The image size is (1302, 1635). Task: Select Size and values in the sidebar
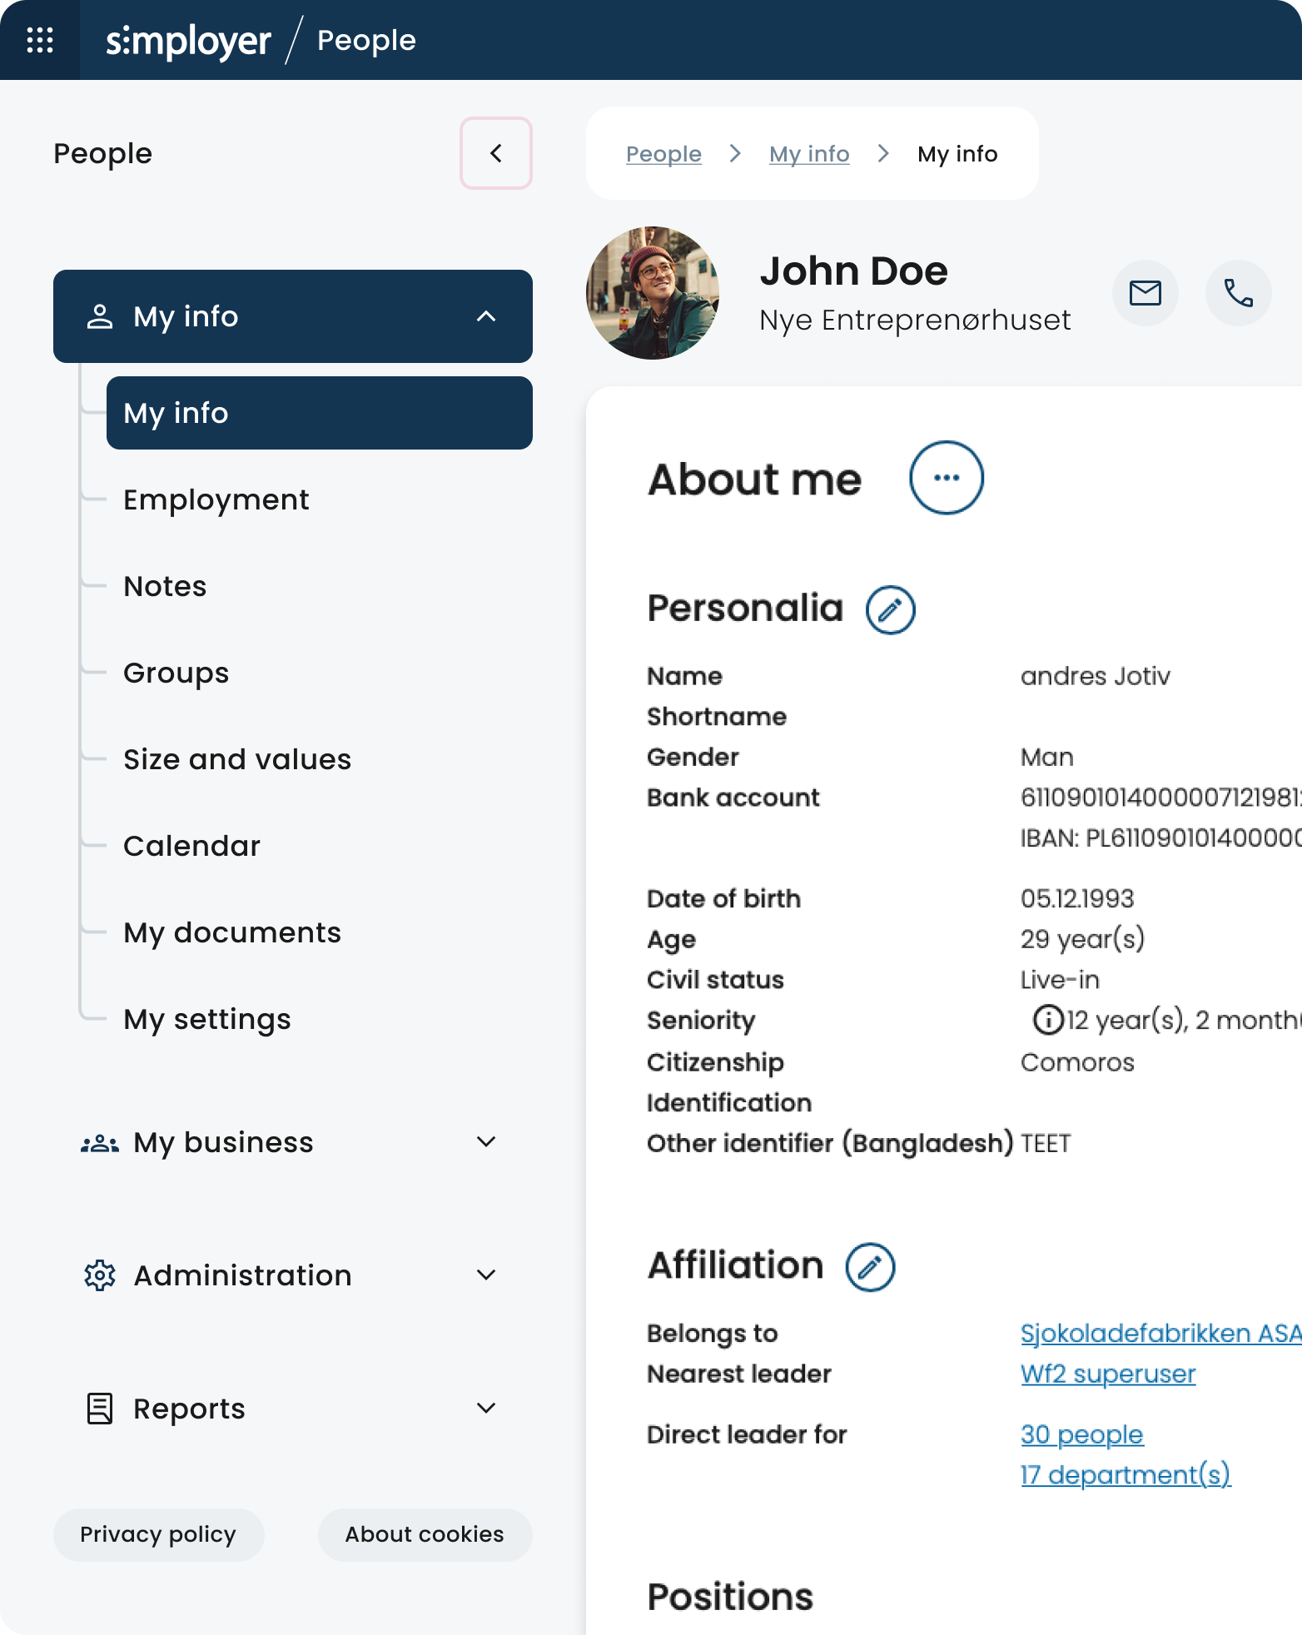point(237,759)
